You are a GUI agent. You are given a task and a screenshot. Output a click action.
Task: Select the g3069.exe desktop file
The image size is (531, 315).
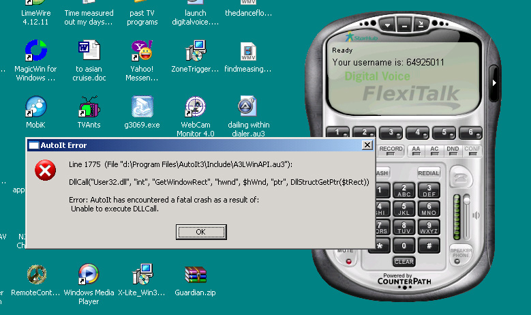point(142,112)
